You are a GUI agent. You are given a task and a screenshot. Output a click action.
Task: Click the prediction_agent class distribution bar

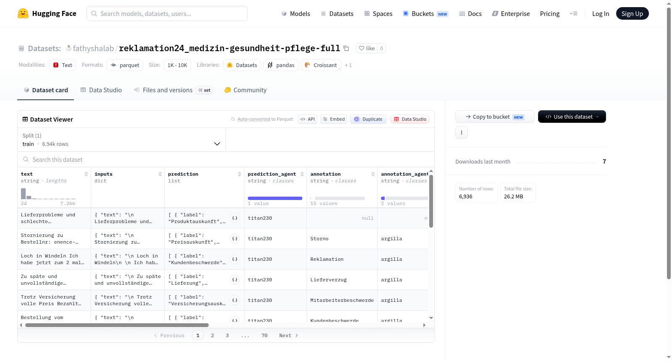[275, 198]
